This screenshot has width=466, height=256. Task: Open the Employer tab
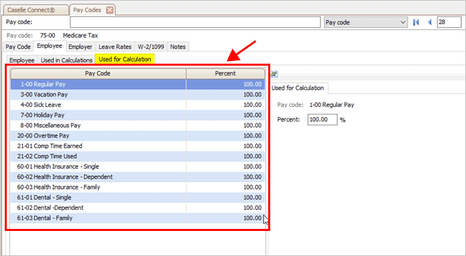point(80,47)
